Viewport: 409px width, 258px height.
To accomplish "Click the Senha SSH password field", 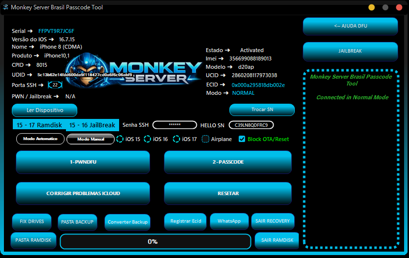I will point(174,125).
